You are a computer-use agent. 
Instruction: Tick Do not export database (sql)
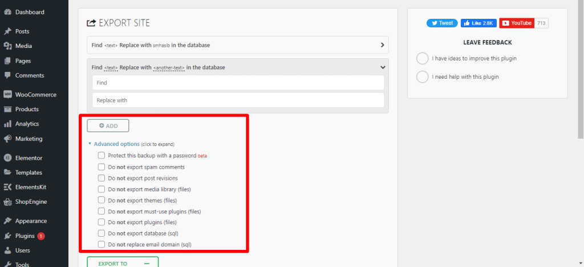(102, 233)
